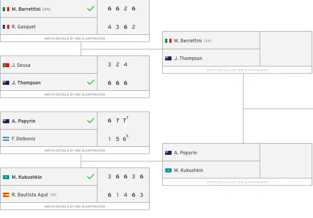The height and width of the screenshot is (218, 313).
Task: Open match details for Kukushkin vs Bautista Agut
Action: point(75,206)
